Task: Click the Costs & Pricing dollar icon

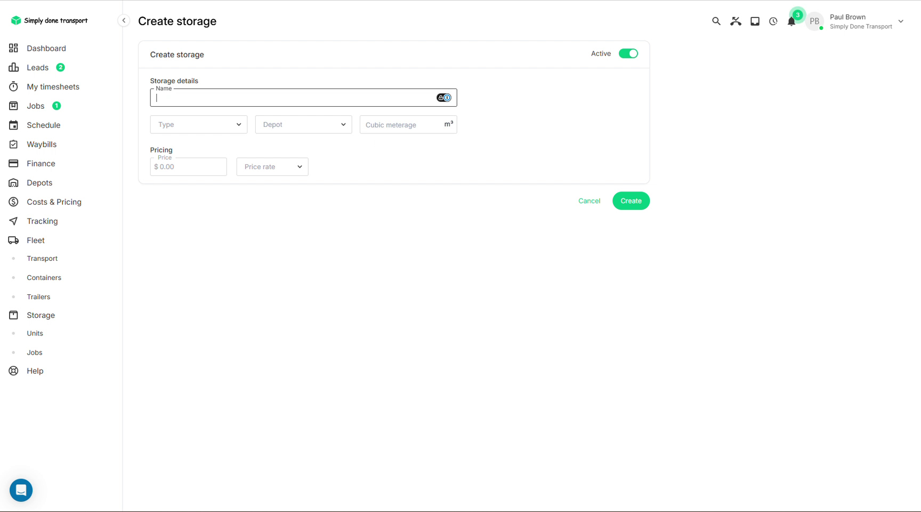Action: [13, 202]
